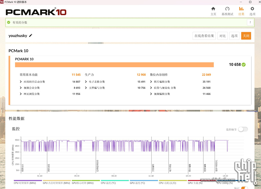Select CPU 时钟频率 (MHz) legend entry
The width and height of the screenshot is (261, 189).
[28, 182]
